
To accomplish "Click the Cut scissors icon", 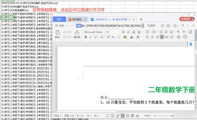I will click(x=65, y=32).
